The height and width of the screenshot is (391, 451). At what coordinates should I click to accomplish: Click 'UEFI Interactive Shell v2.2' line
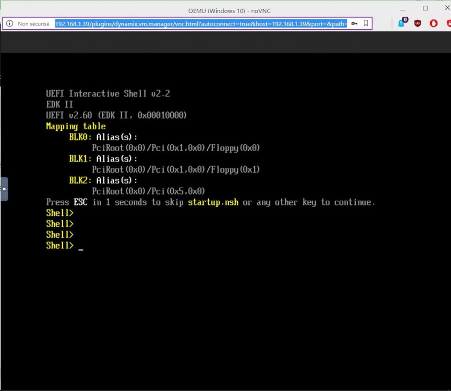(x=108, y=94)
